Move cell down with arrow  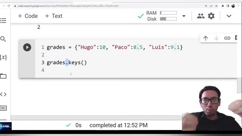tap(216, 38)
